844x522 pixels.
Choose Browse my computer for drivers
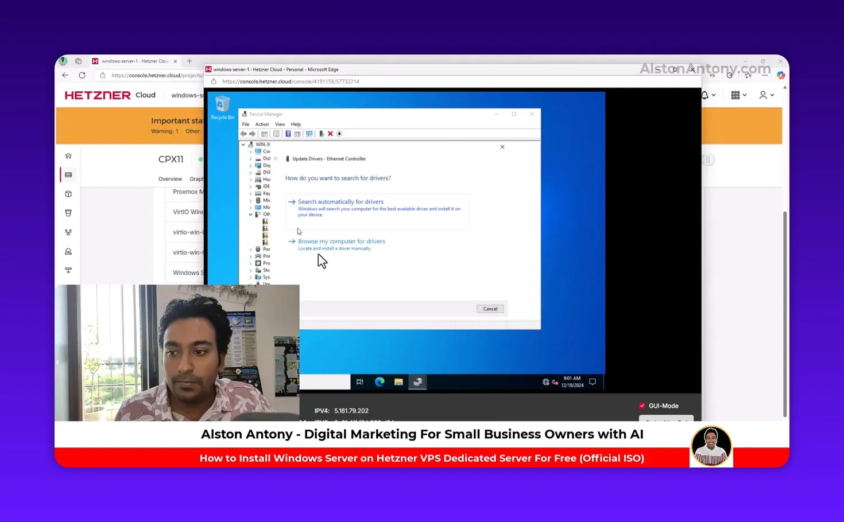(341, 241)
